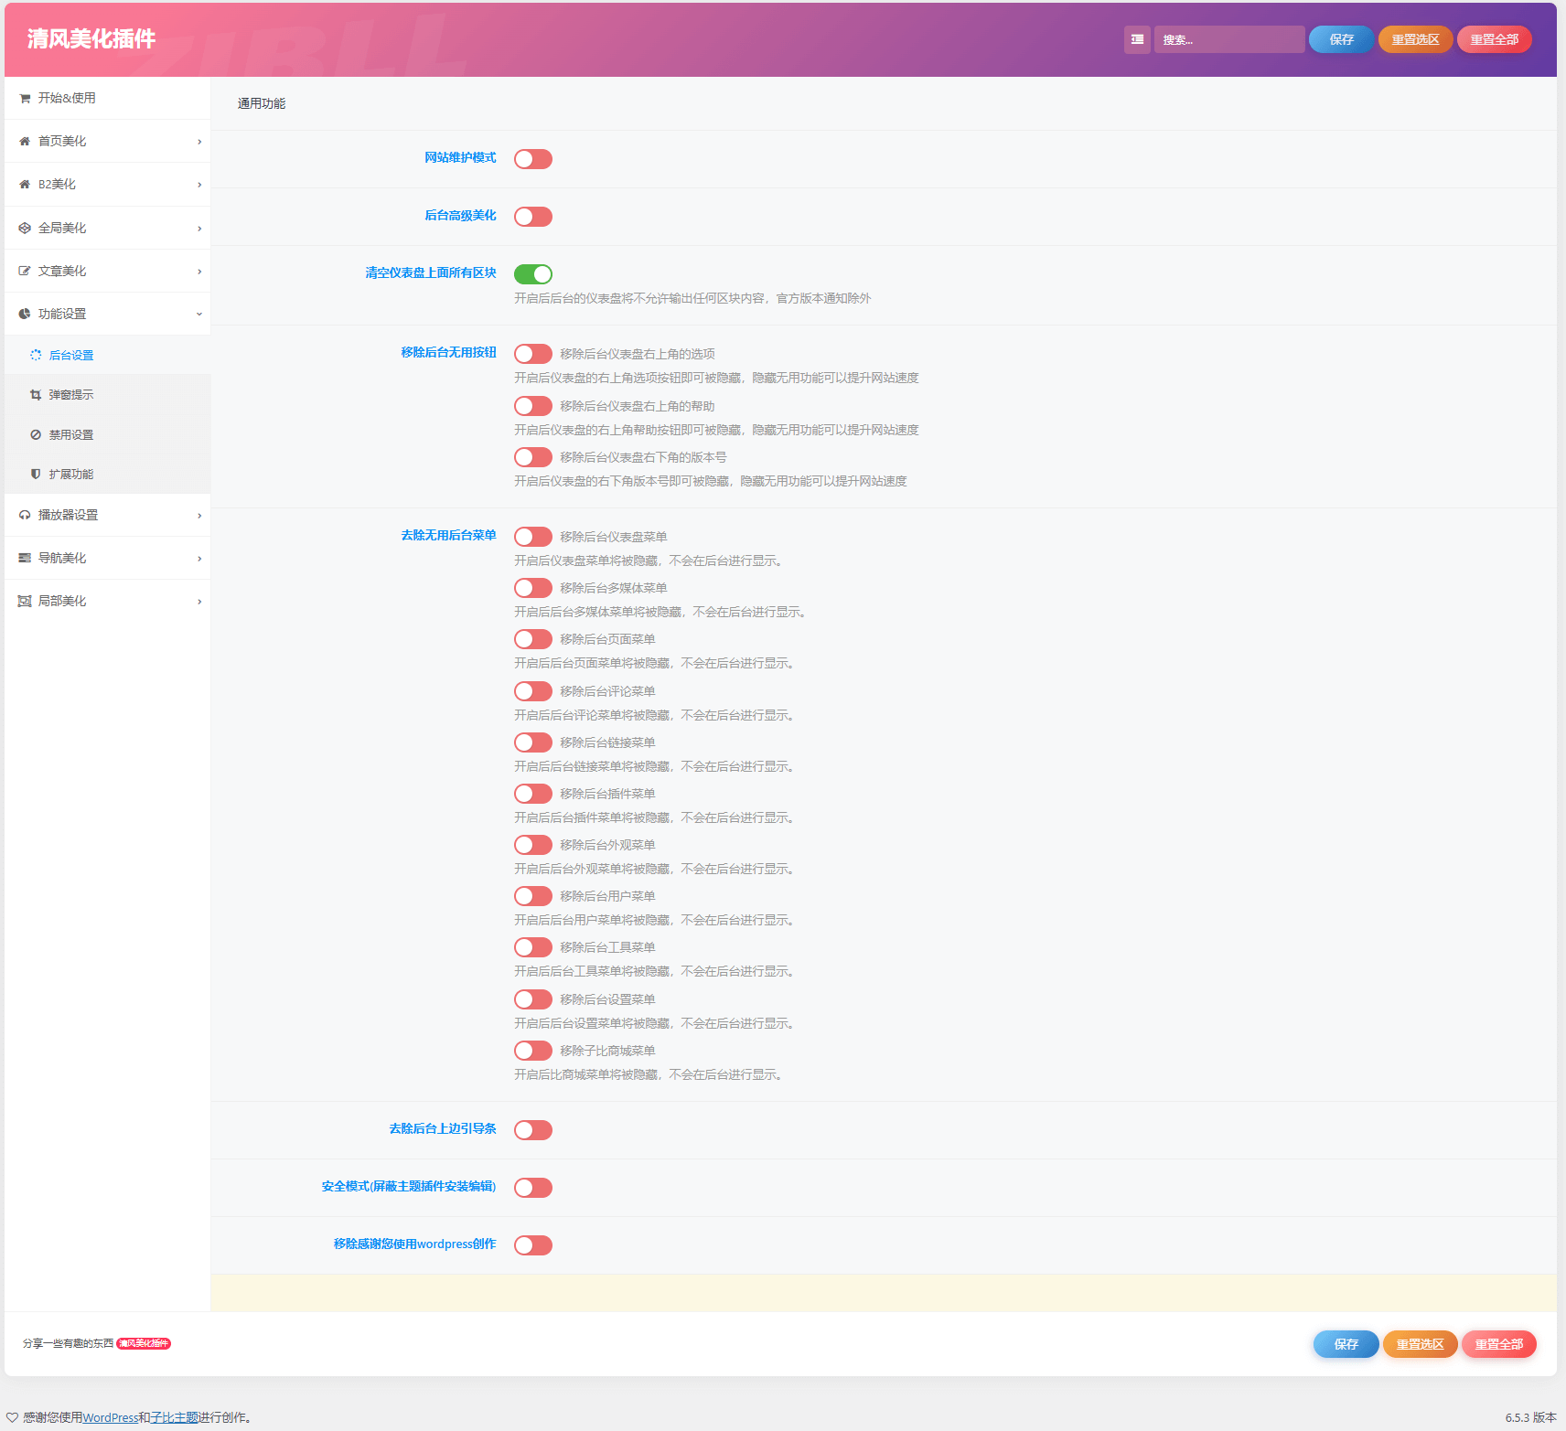
Task: Open 开始&使用 menu item
Action: click(x=107, y=98)
